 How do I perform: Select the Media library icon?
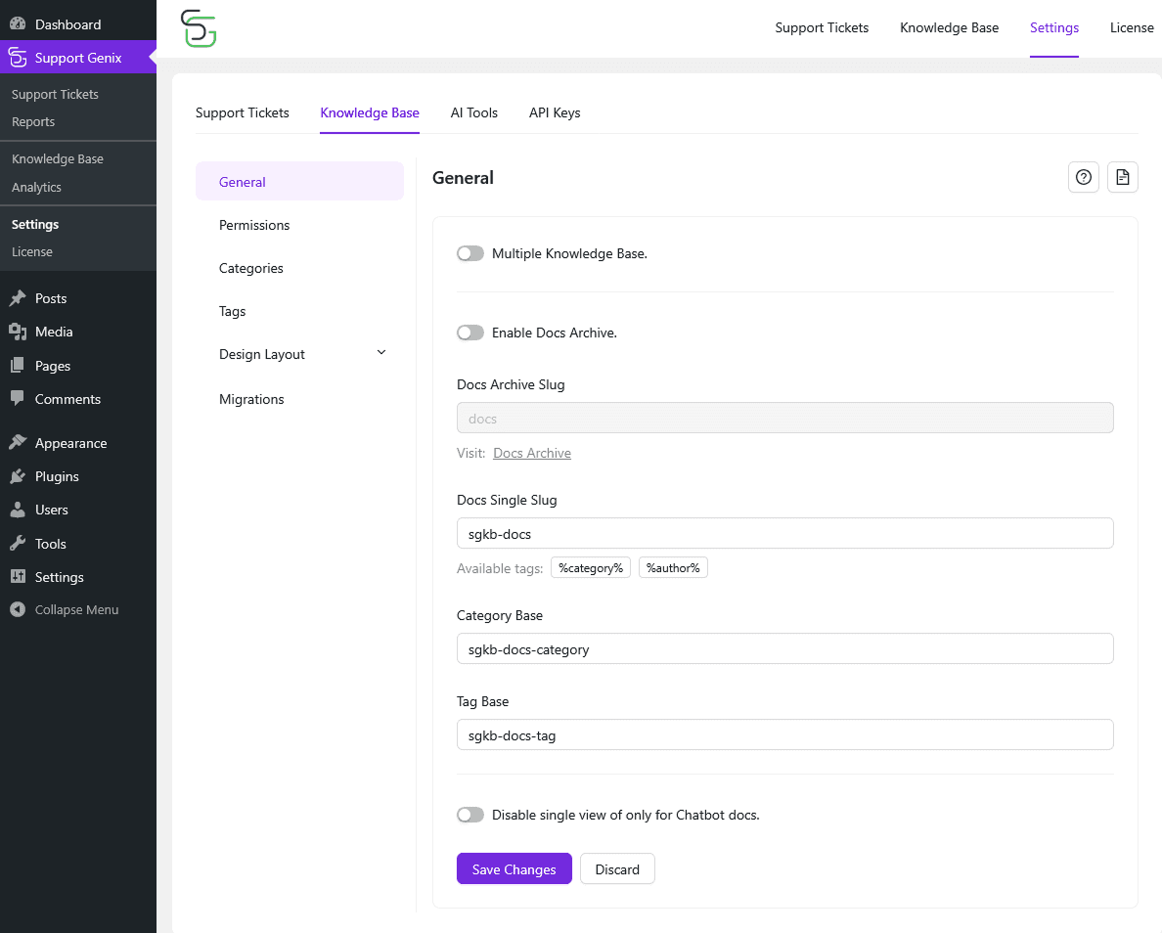click(x=20, y=332)
